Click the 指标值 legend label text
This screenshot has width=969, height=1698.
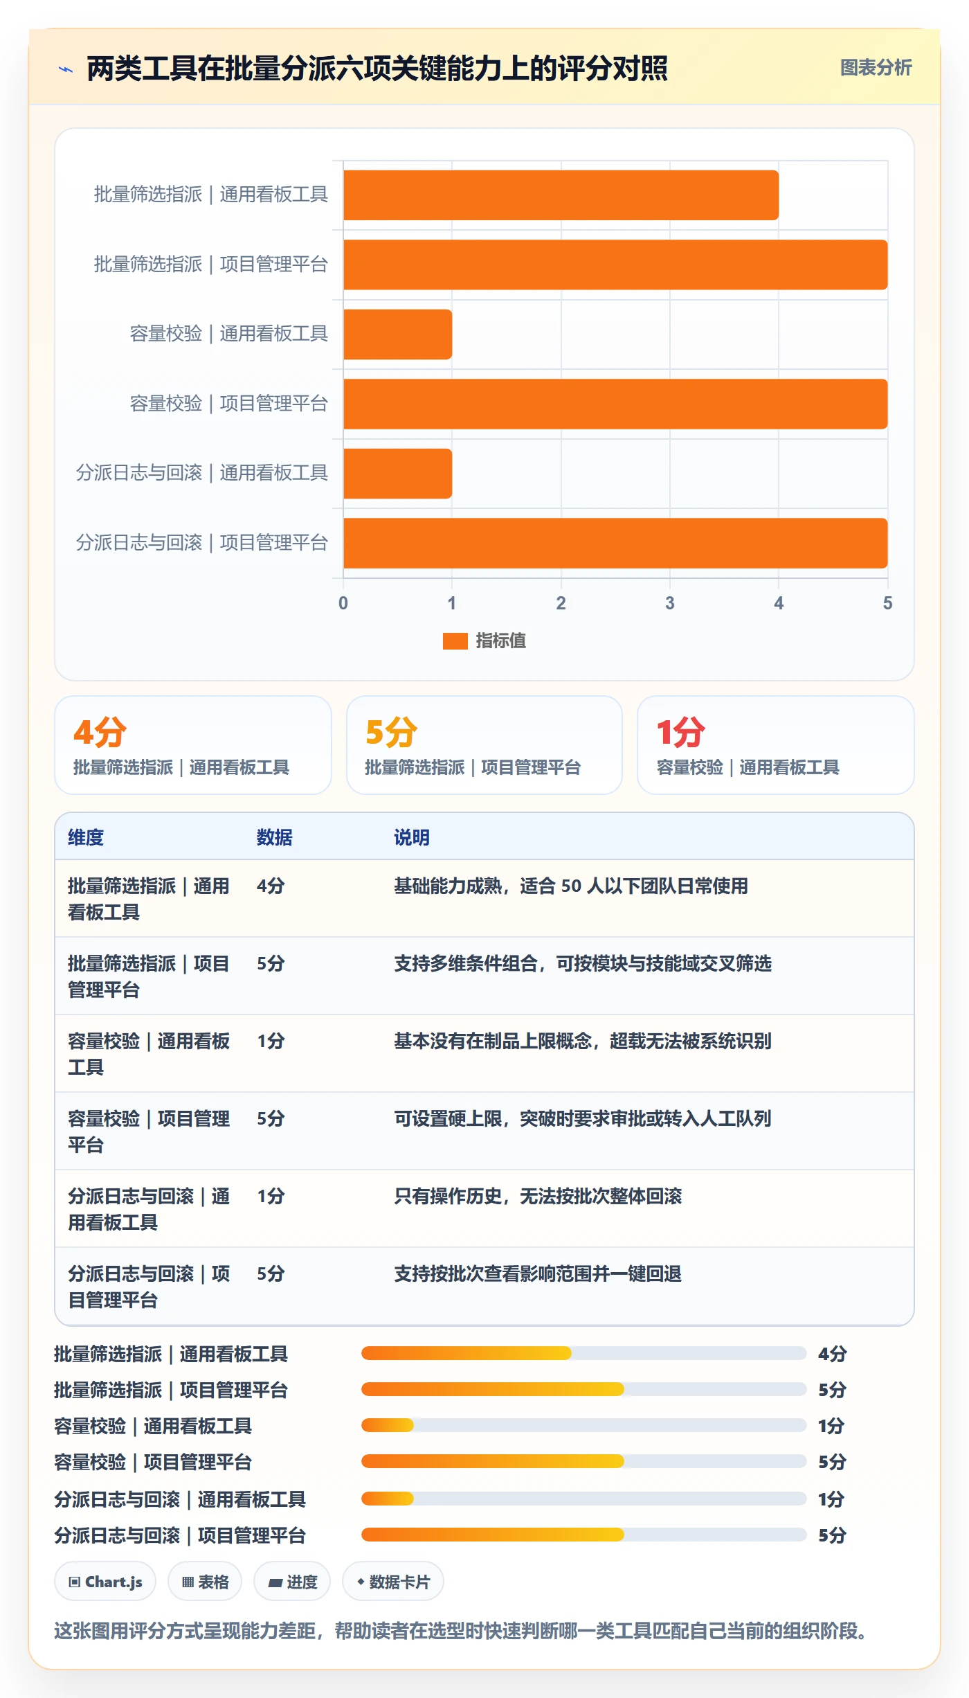500,641
